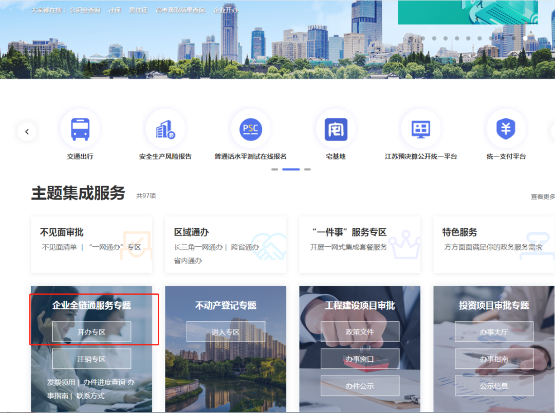This screenshot has width=555, height=413.
Task: Click the 注销专区 button
Action: pos(91,359)
